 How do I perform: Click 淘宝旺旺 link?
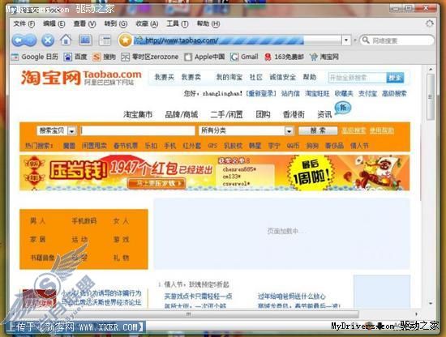(x=317, y=93)
